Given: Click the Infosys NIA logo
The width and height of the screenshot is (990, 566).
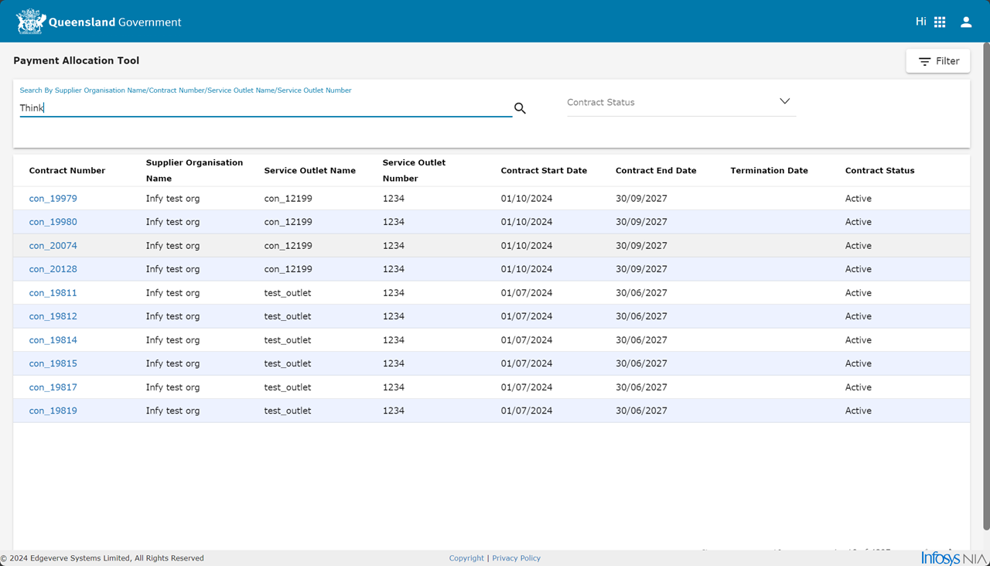Looking at the screenshot, I should pyautogui.click(x=954, y=558).
